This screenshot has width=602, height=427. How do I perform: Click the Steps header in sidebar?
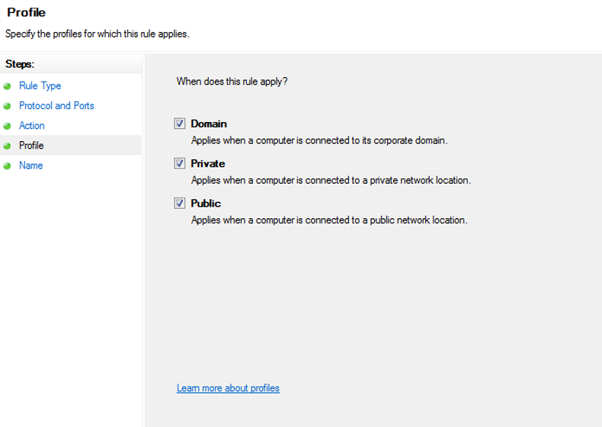(20, 64)
